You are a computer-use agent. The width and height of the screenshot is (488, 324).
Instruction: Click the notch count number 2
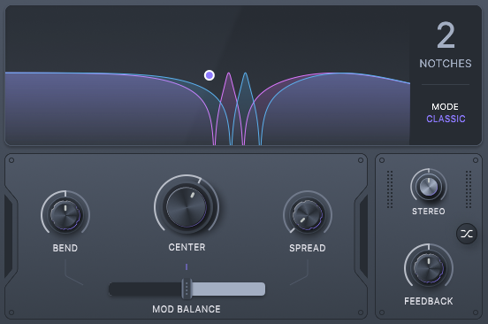pos(446,35)
